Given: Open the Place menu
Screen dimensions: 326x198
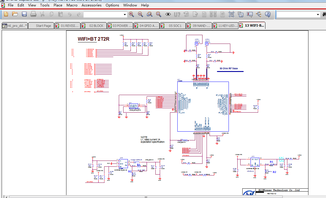Looking at the screenshot, I should 58,5.
